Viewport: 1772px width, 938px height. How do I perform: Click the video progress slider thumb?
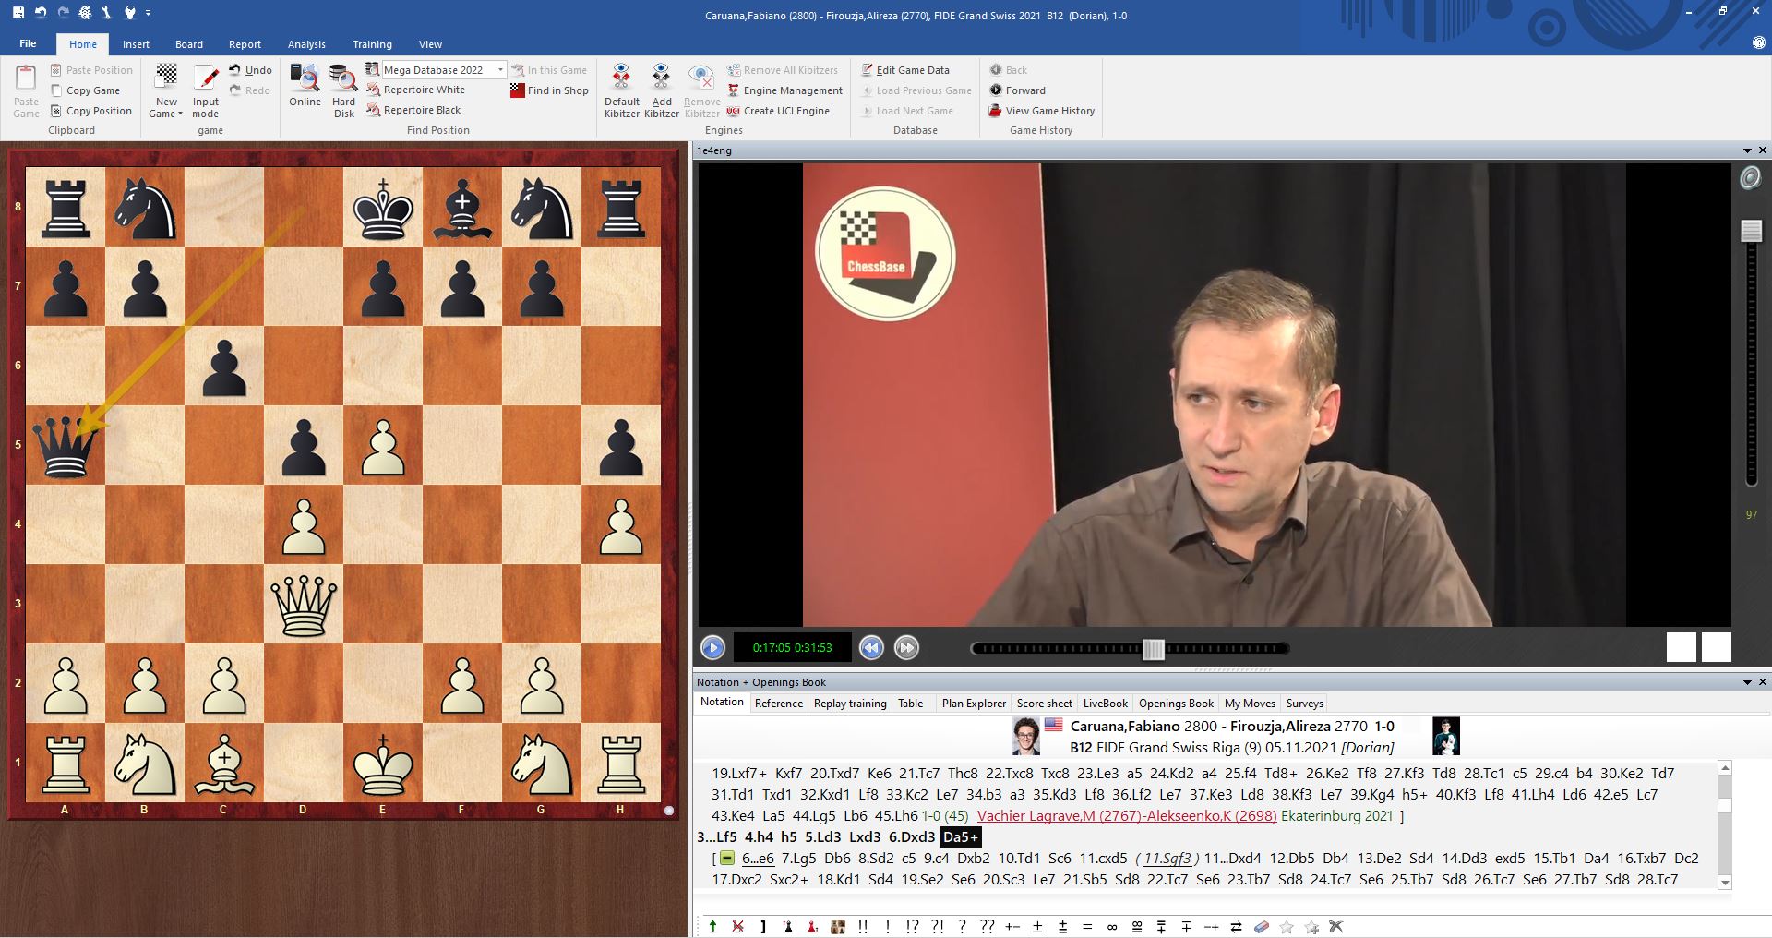click(x=1154, y=649)
